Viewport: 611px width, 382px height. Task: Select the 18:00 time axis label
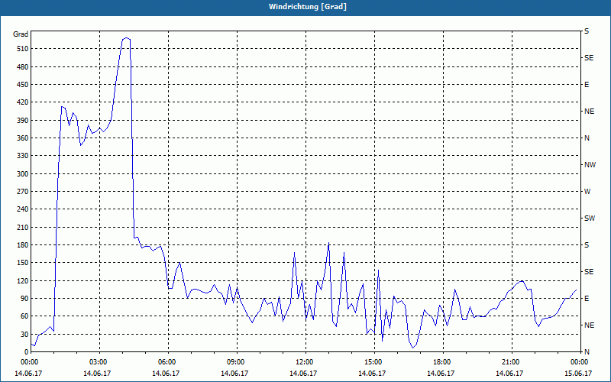443,362
